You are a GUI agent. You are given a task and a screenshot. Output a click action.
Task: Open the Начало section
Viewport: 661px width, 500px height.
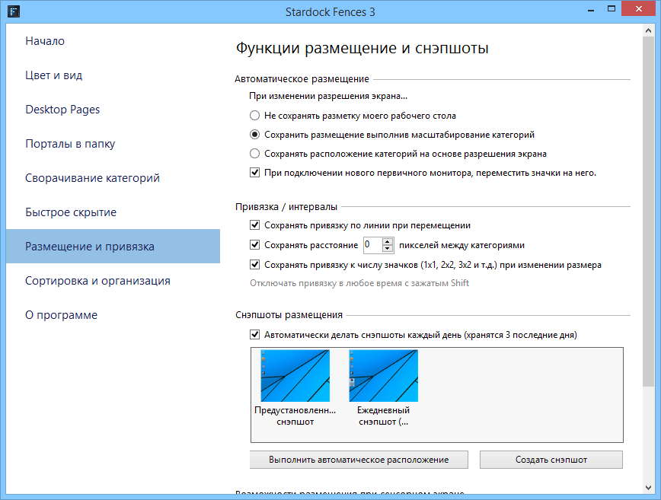pyautogui.click(x=45, y=41)
